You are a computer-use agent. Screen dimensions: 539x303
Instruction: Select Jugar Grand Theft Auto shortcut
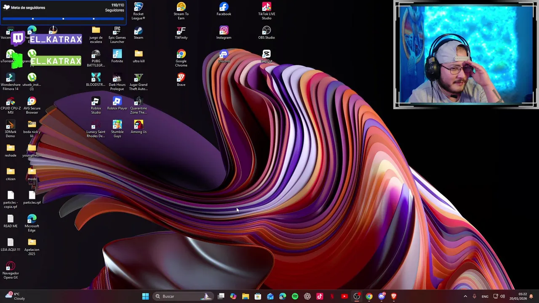coord(139,82)
